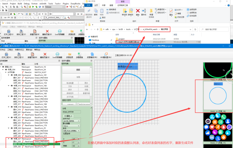Collapse the 布局_306 tree node
The width and height of the screenshot is (233, 148).
coord(9,75)
